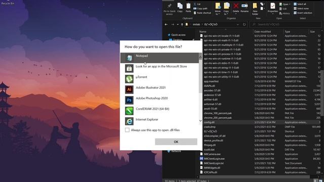Sort by the Type column header
This screenshot has height=182, width=324.
296,31
